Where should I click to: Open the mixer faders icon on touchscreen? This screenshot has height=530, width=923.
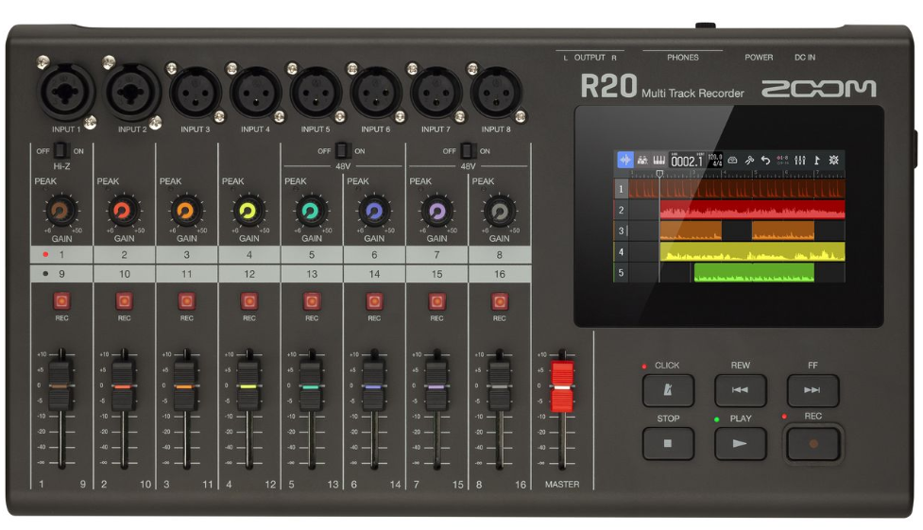(799, 161)
